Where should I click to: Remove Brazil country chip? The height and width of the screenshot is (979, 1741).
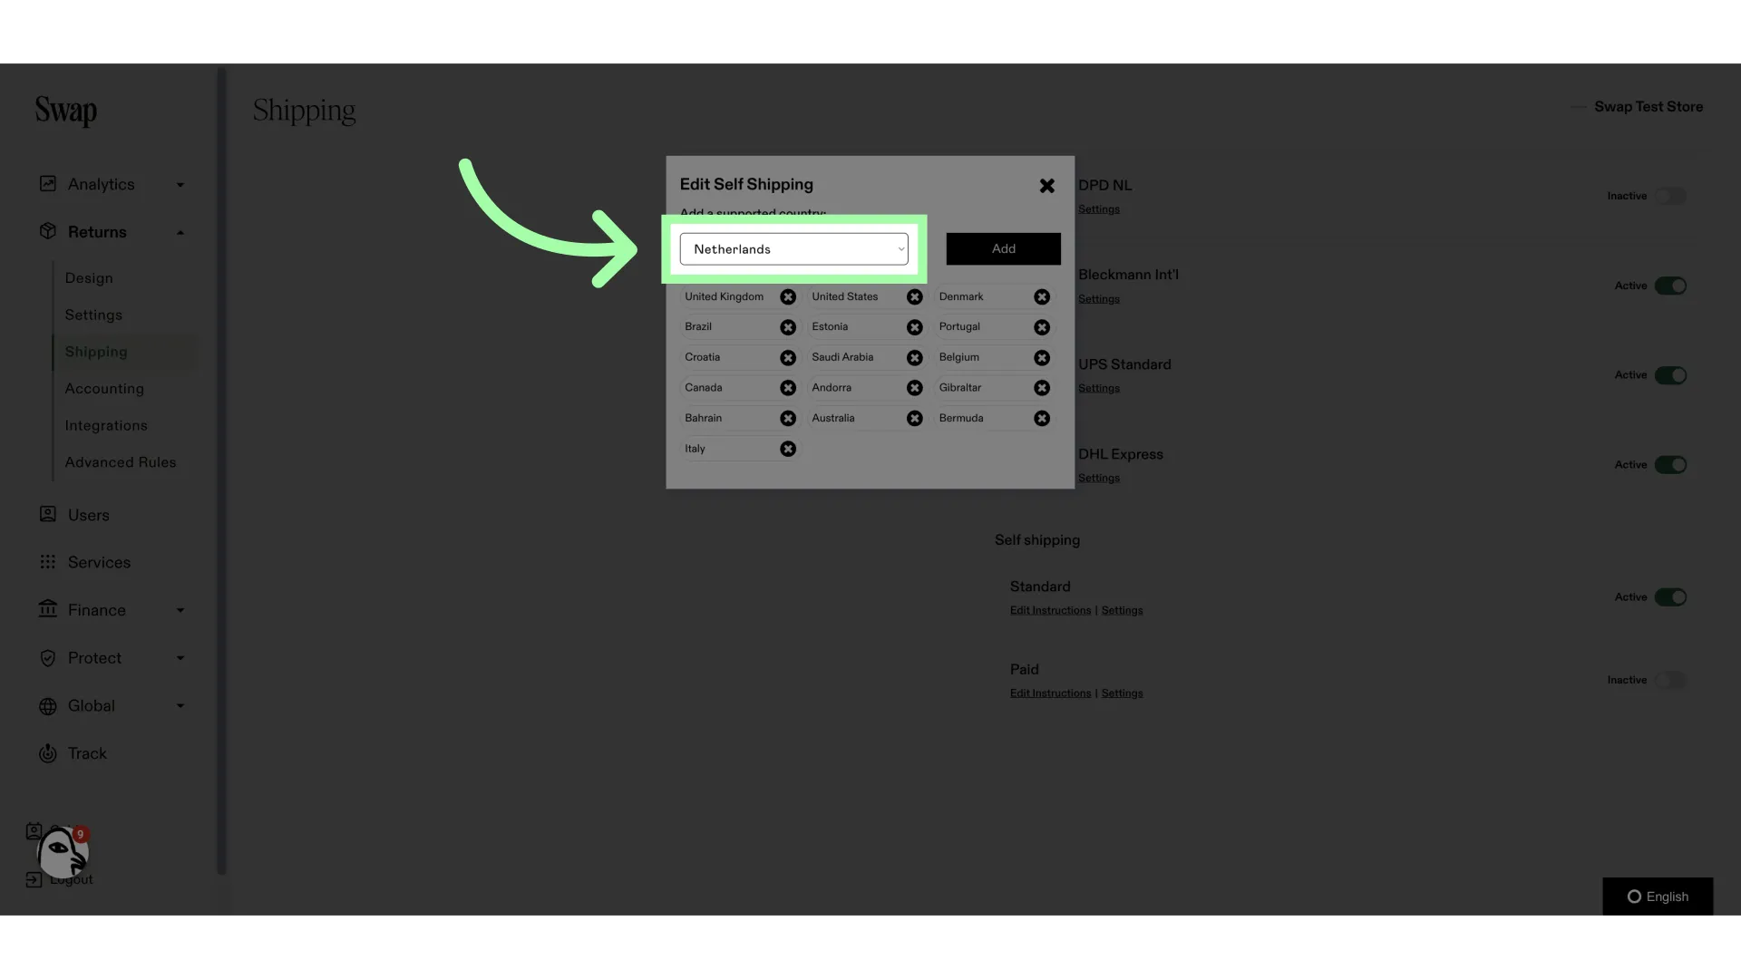tap(788, 327)
